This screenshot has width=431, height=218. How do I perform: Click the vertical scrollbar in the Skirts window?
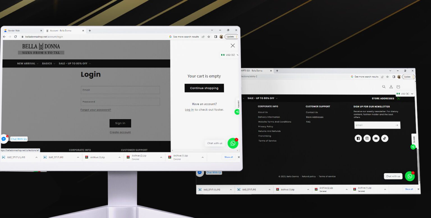tap(418, 166)
